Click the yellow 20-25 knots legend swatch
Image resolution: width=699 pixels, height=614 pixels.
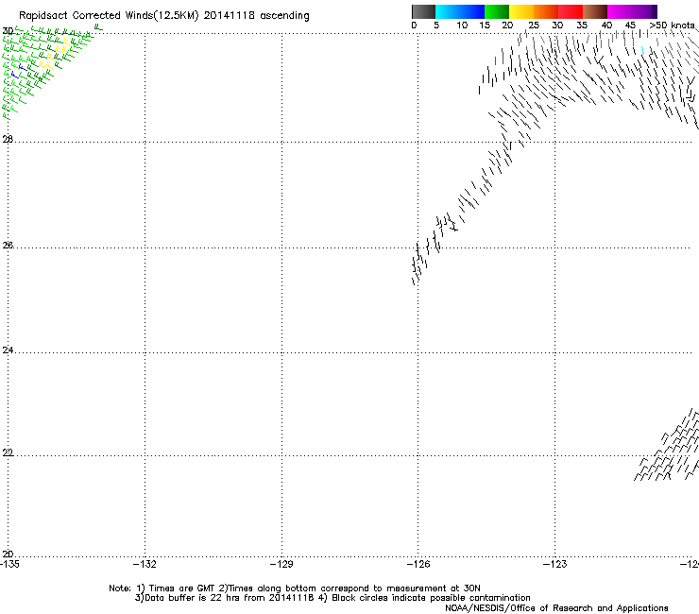point(521,11)
